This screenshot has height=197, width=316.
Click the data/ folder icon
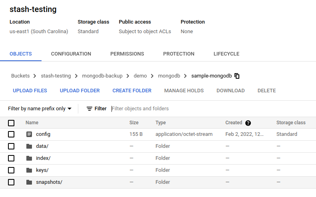click(29, 146)
